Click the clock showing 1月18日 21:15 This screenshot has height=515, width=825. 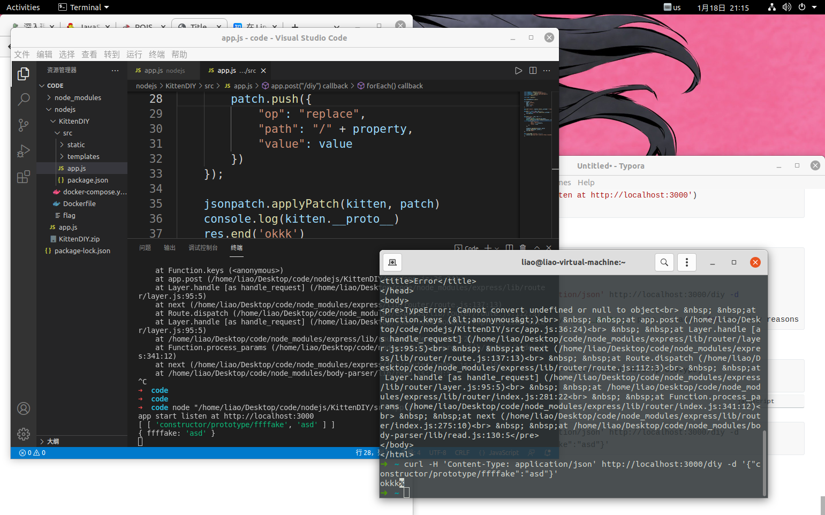[723, 7]
